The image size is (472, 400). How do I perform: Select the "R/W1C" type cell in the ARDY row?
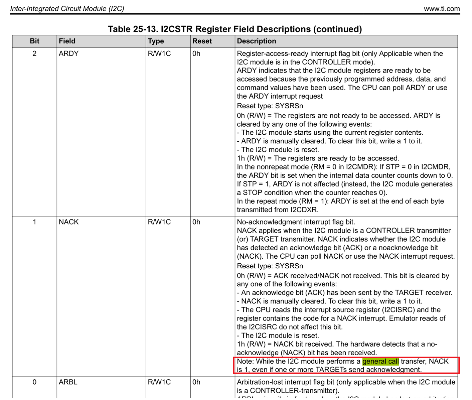coord(159,53)
